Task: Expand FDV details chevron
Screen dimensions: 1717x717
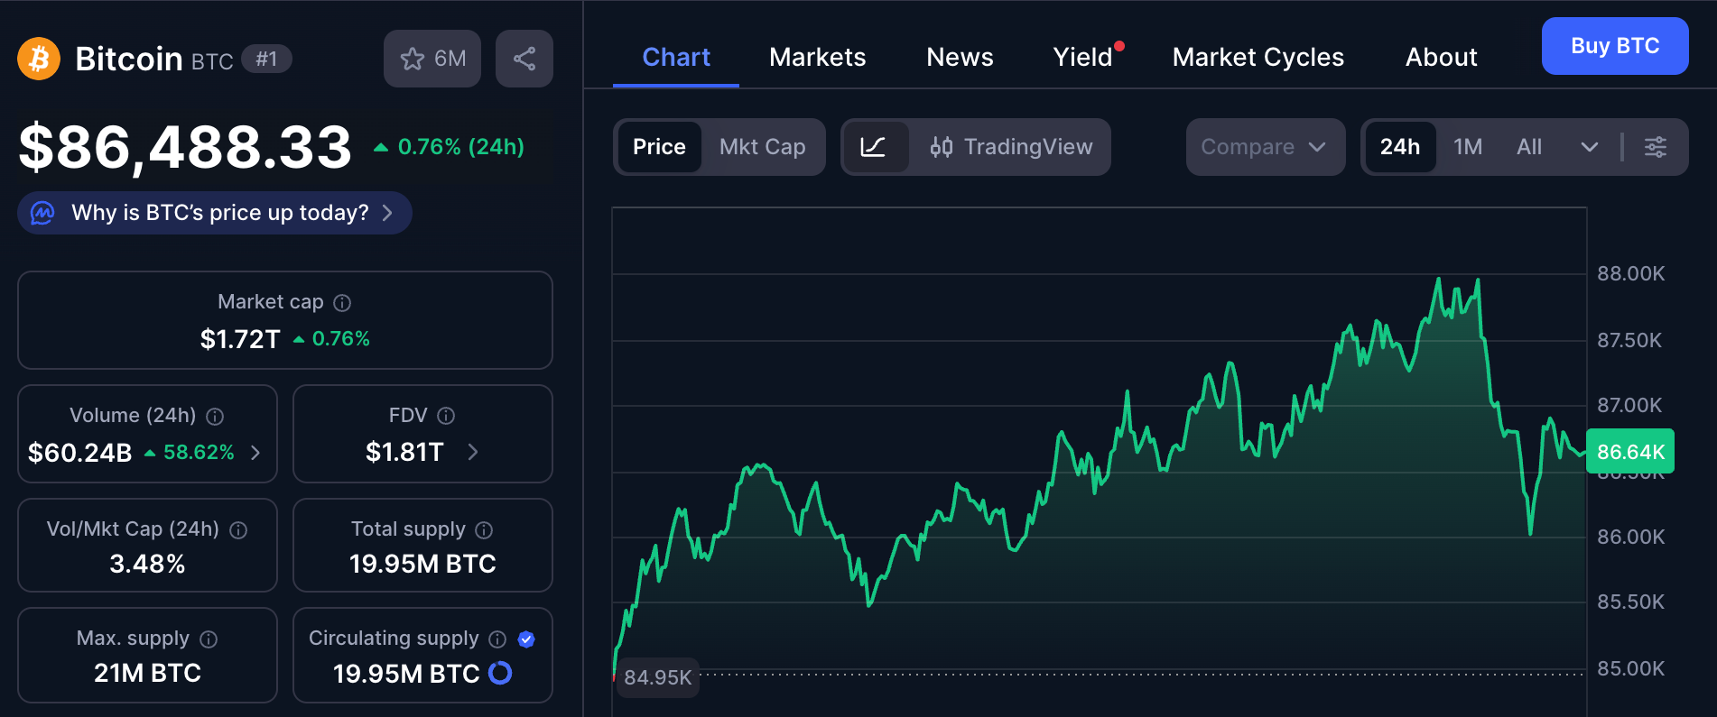Action: tap(473, 452)
